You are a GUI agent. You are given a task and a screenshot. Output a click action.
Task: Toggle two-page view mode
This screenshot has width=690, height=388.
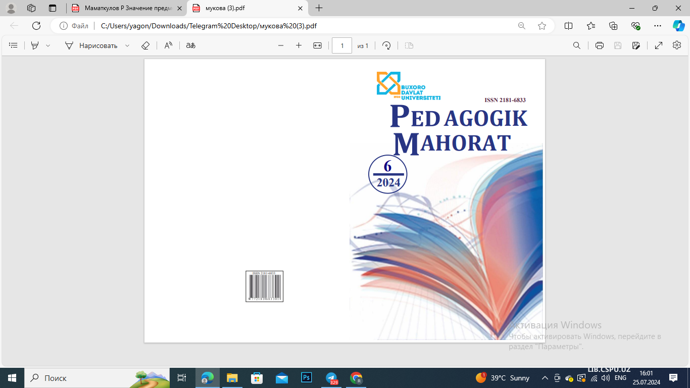[409, 45]
